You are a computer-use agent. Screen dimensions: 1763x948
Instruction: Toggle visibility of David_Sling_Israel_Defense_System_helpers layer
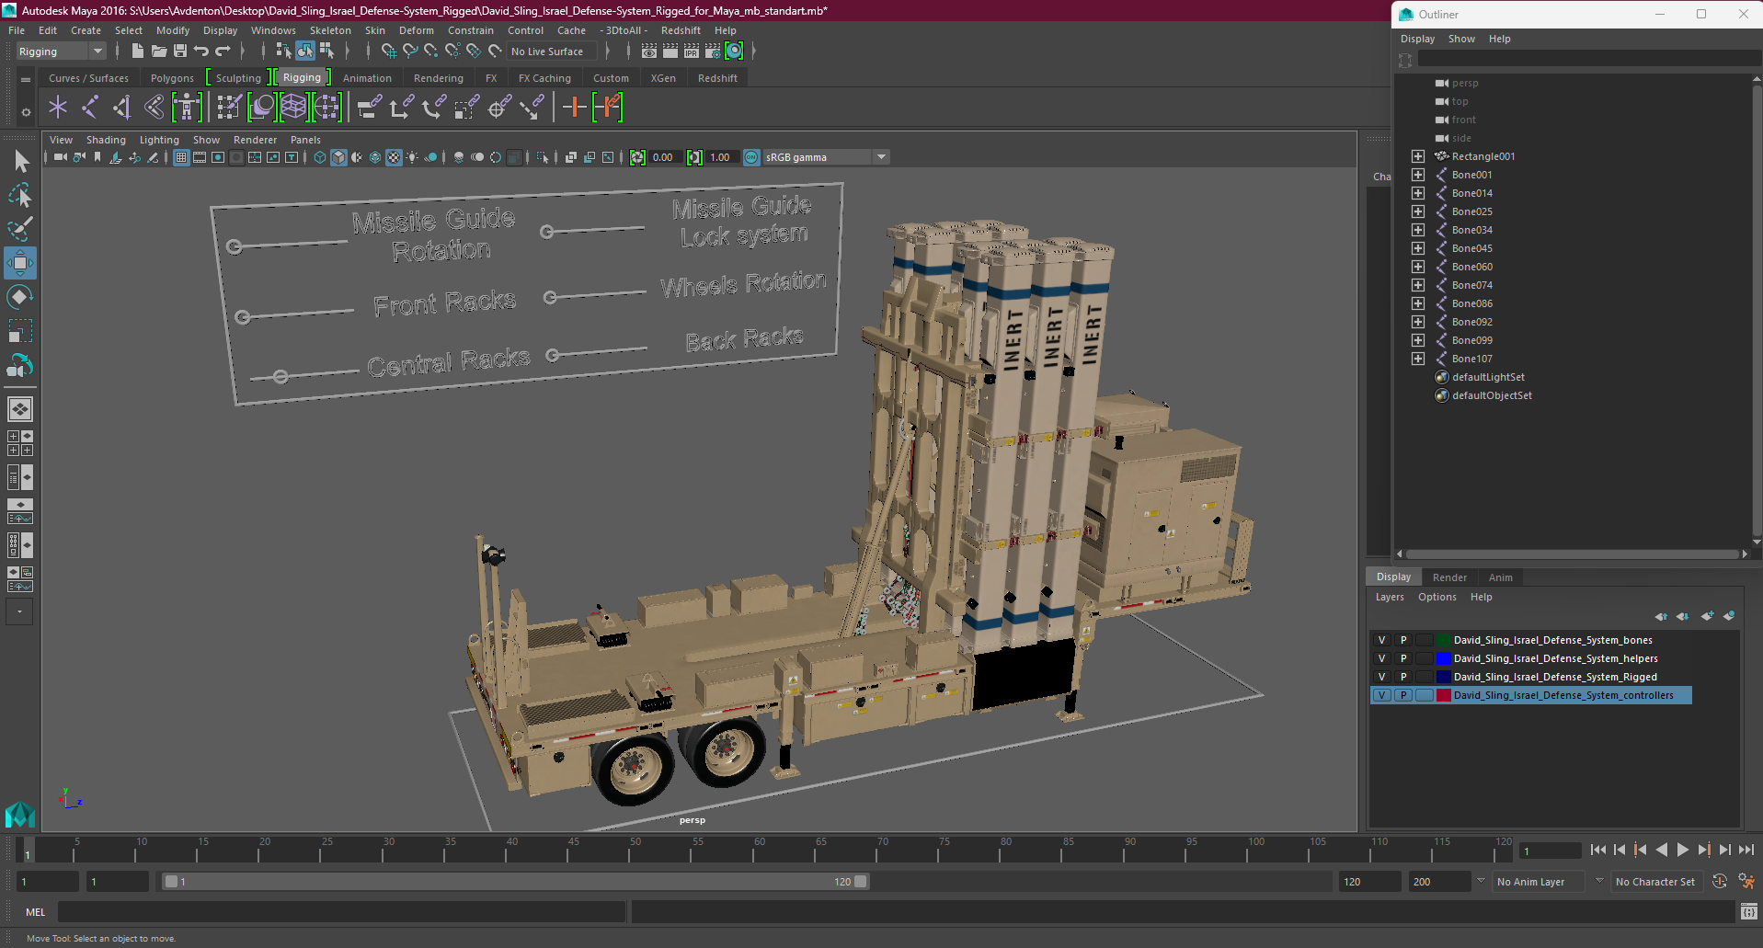(x=1381, y=658)
